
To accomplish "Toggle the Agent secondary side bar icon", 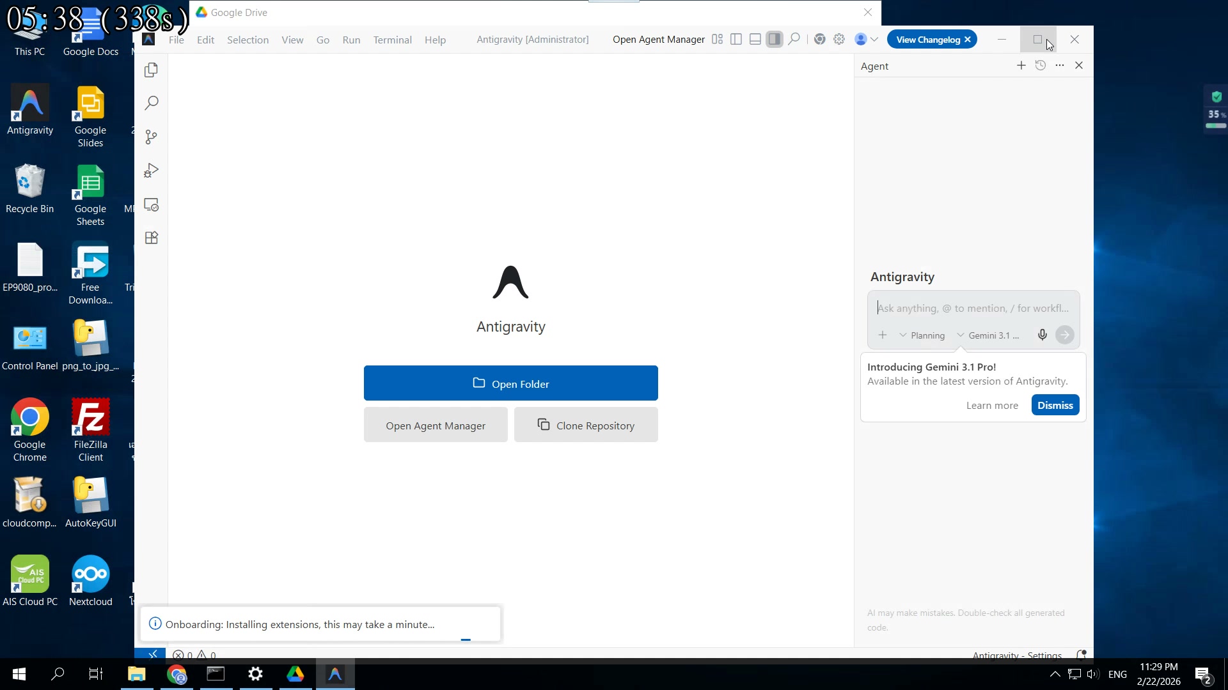I will pos(774,40).
